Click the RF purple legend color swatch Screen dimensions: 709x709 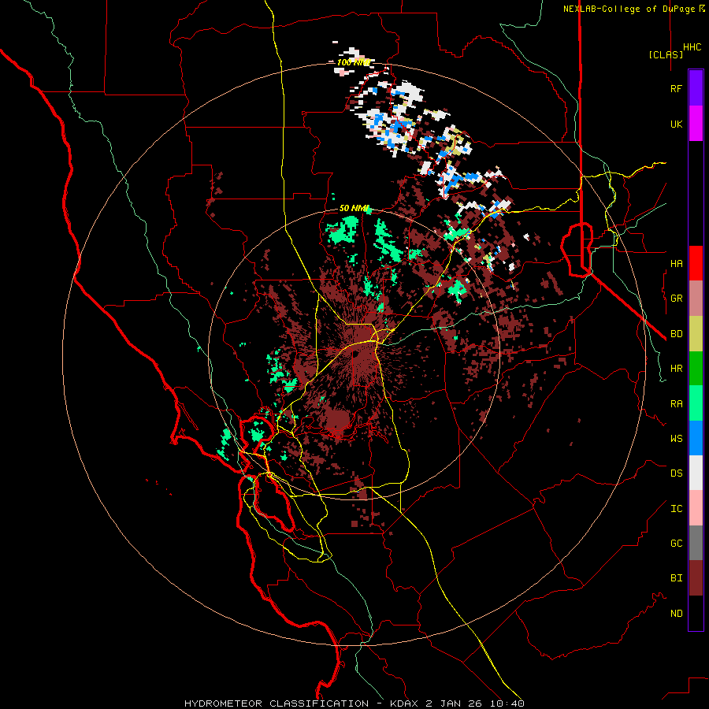pos(696,88)
